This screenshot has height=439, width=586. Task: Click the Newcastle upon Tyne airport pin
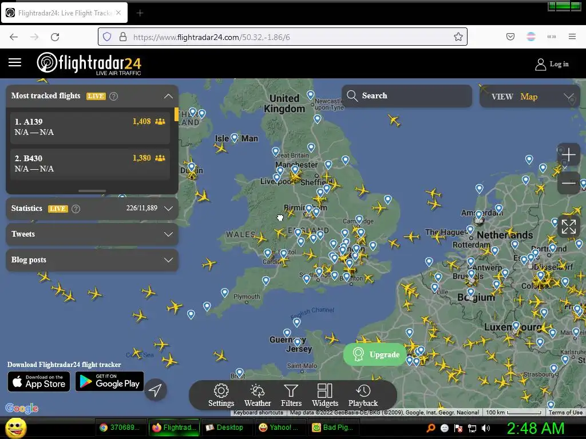[x=311, y=94]
